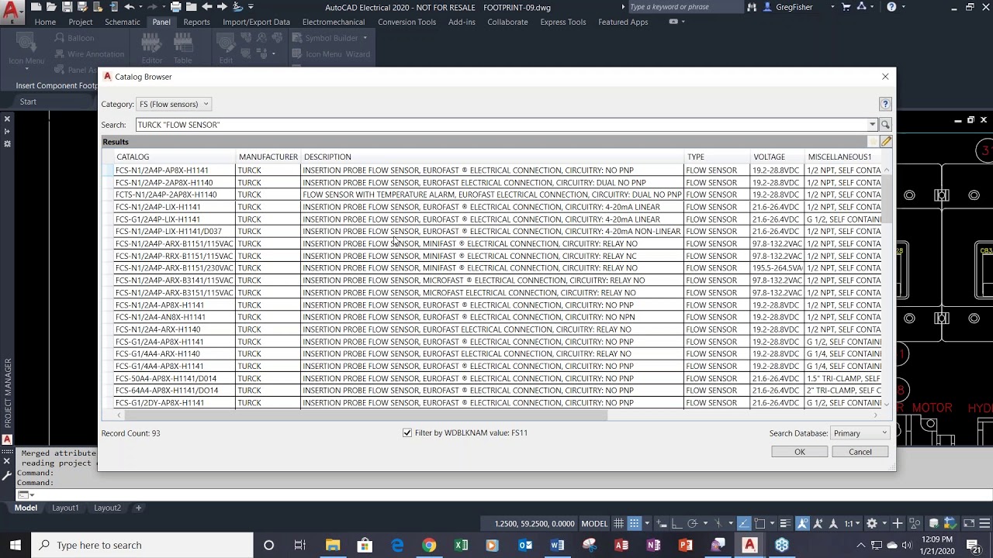The width and height of the screenshot is (993, 558).
Task: Toggle the drawing grid display icon
Action: pos(618,523)
